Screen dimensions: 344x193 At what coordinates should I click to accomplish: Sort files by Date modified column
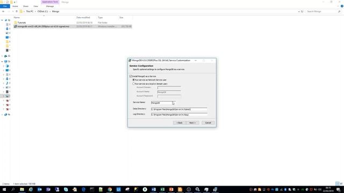83,18
